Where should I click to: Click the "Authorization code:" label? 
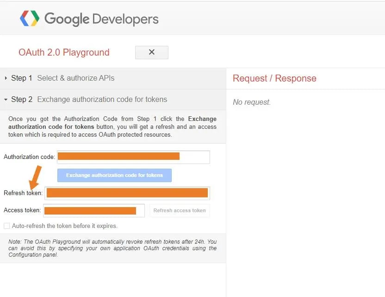pyautogui.click(x=30, y=157)
